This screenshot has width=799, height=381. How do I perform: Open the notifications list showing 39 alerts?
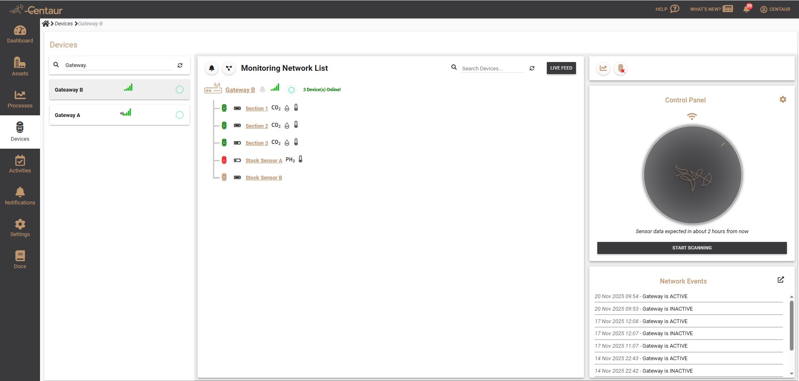pyautogui.click(x=746, y=9)
